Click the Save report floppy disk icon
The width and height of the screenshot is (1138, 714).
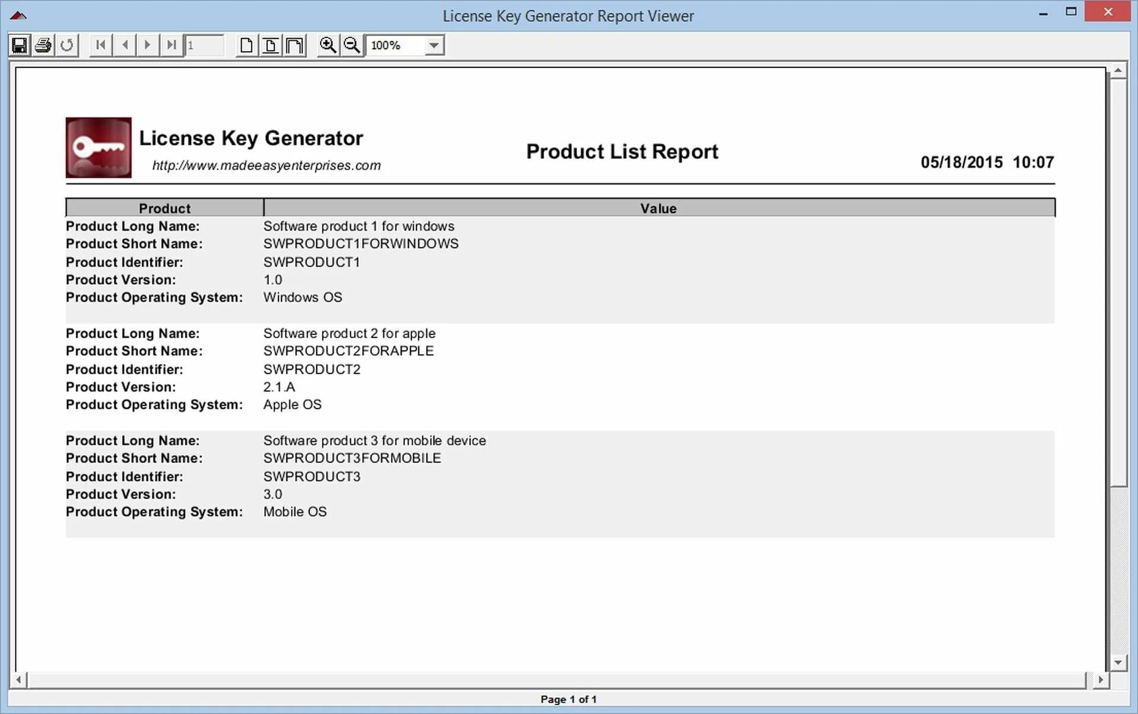coord(20,45)
